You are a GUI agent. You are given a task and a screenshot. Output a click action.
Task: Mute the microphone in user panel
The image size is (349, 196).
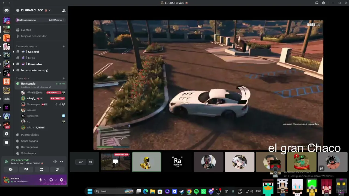click(41, 180)
